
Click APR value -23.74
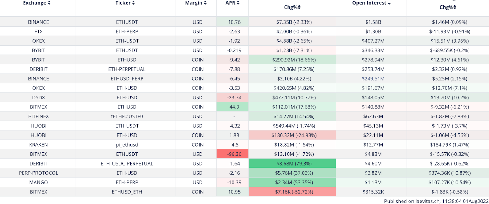[233, 98]
